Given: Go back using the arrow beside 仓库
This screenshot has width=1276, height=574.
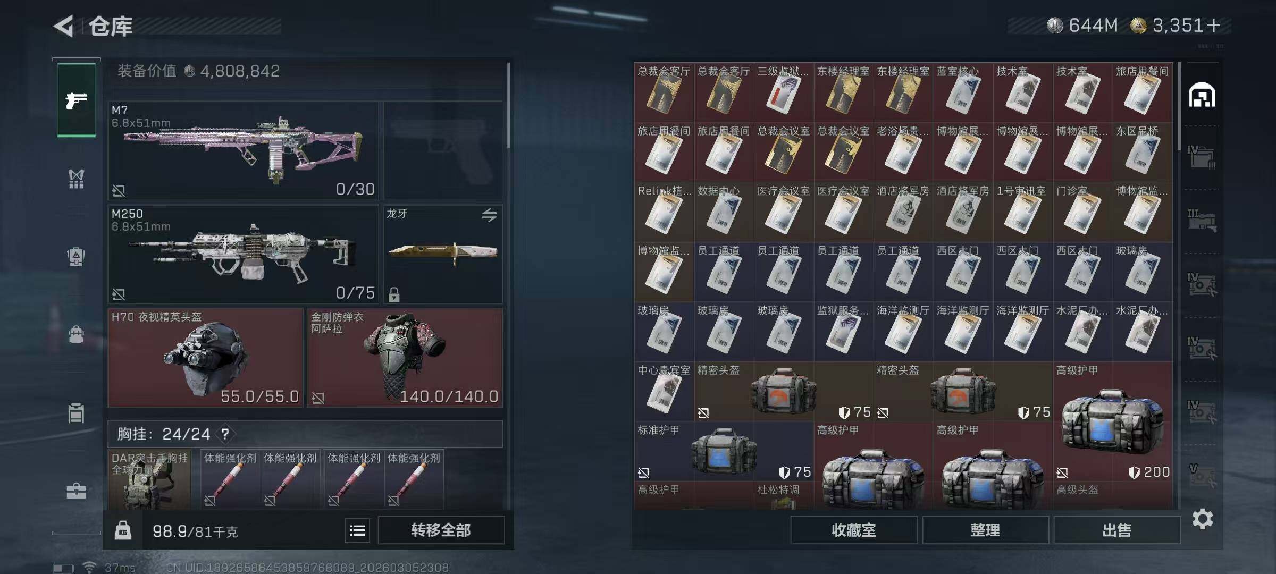Looking at the screenshot, I should click(x=64, y=26).
